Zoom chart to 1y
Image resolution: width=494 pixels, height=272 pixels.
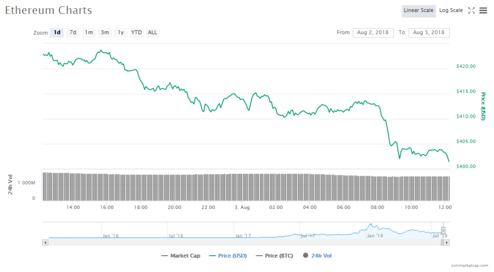tap(121, 33)
